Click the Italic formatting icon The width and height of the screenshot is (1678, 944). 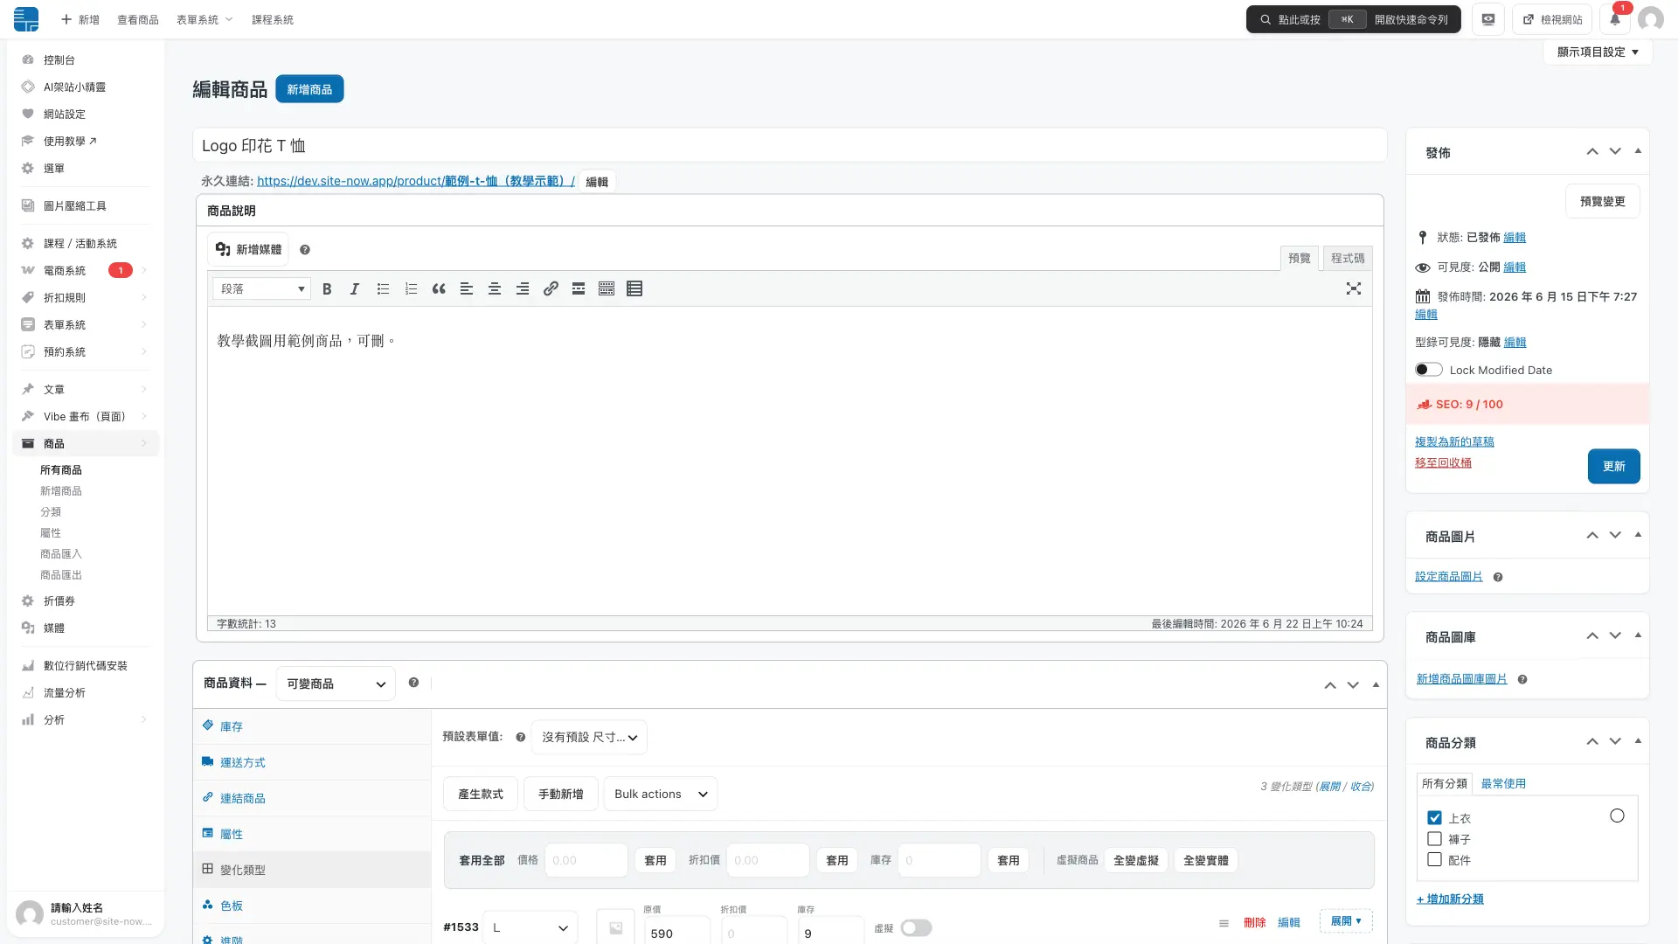point(355,289)
